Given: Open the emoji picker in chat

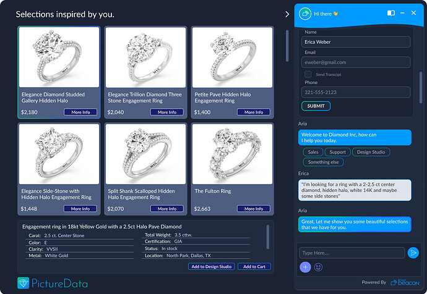Looking at the screenshot, I should click(319, 267).
